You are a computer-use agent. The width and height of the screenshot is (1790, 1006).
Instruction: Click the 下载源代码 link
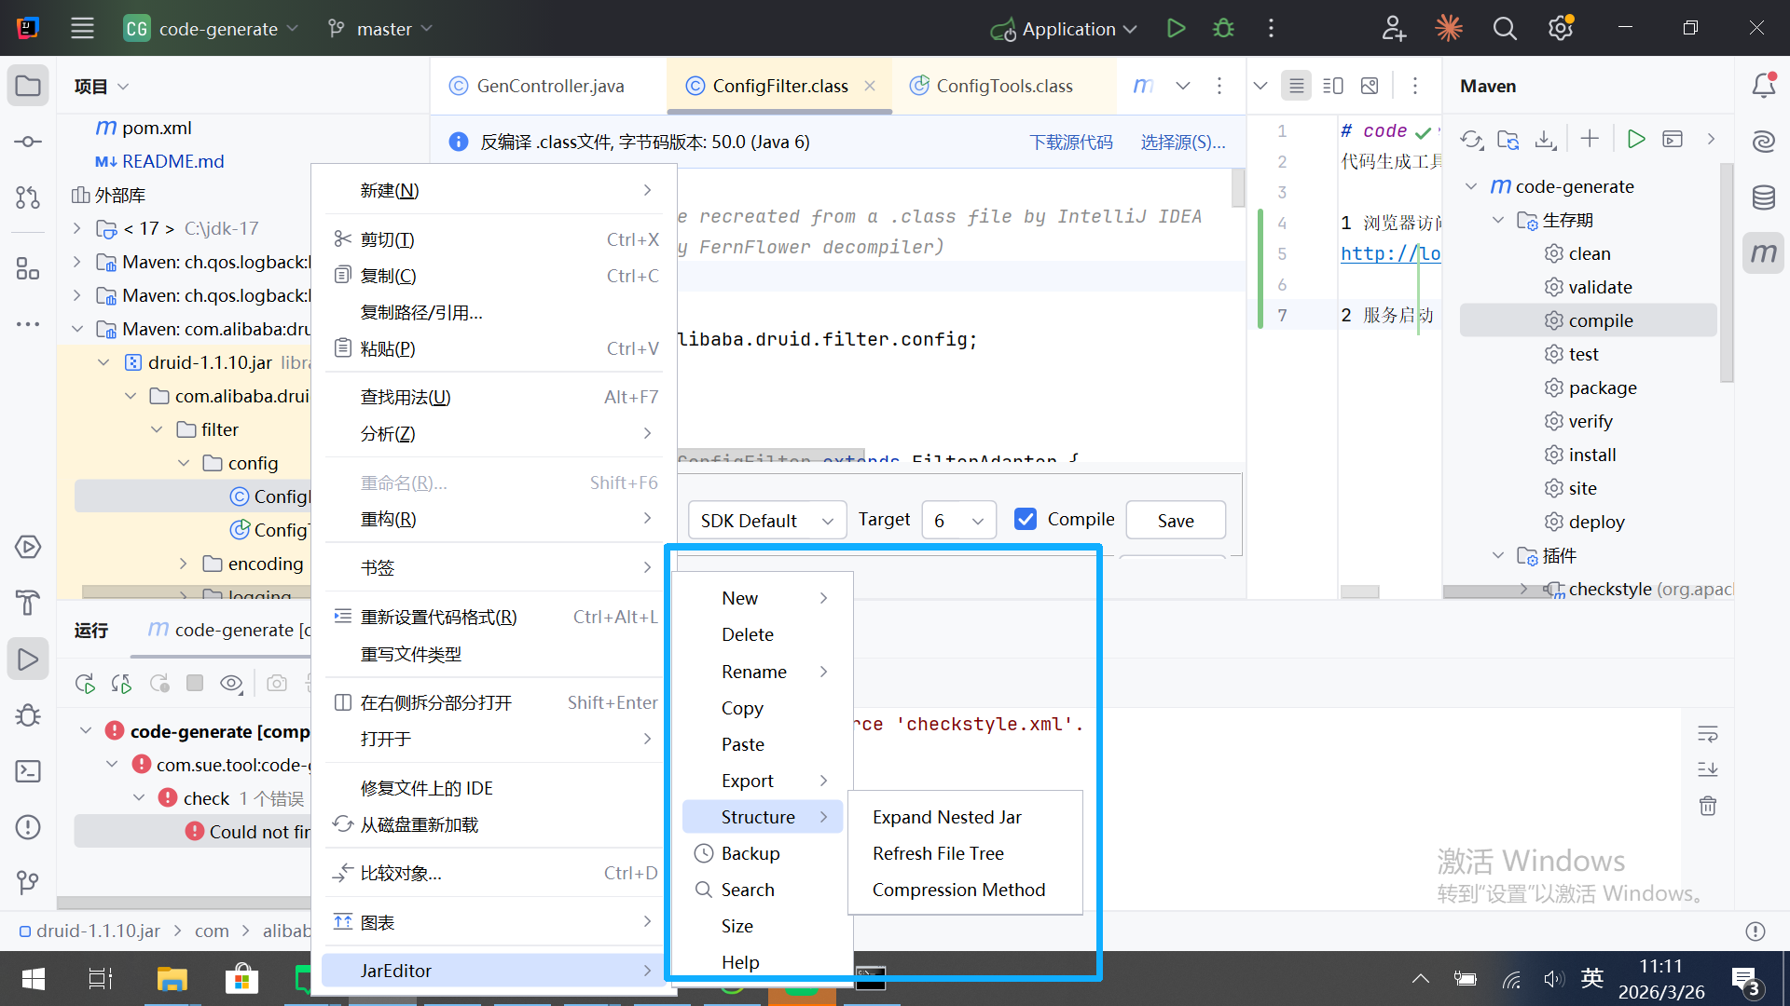[1070, 142]
